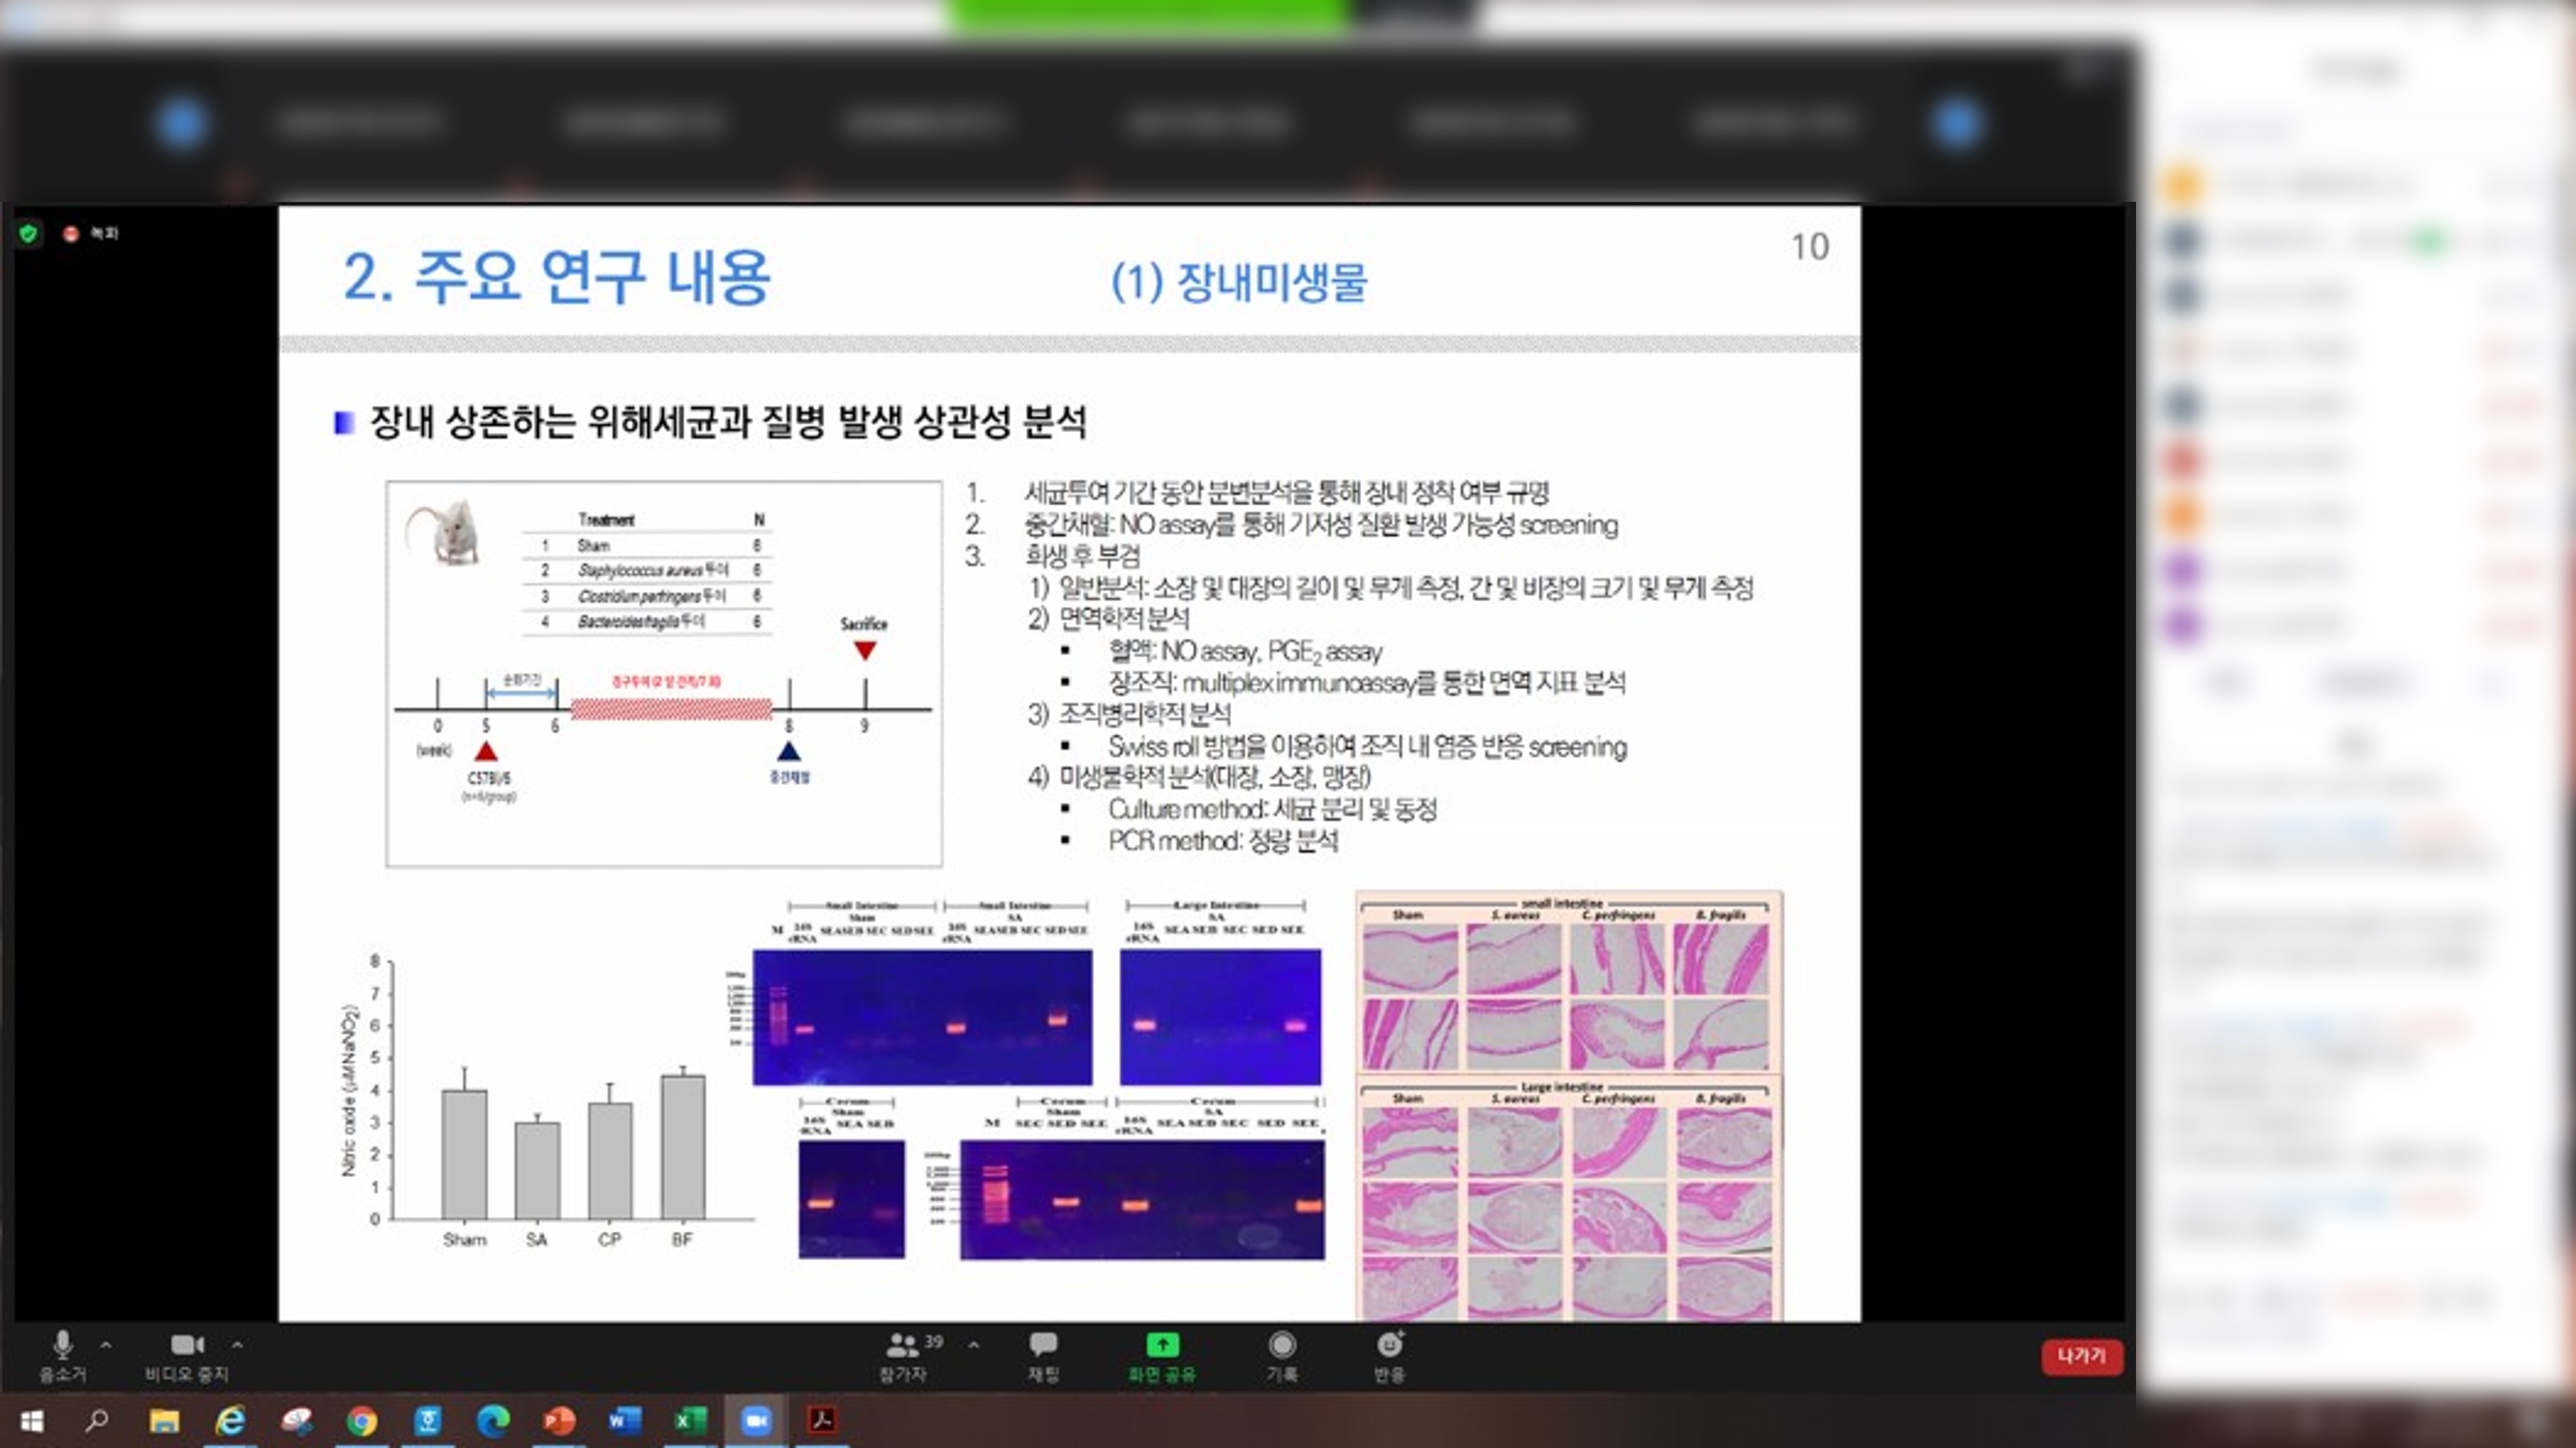Start recording with the 기록 button
This screenshot has width=2576, height=1448.
1282,1356
